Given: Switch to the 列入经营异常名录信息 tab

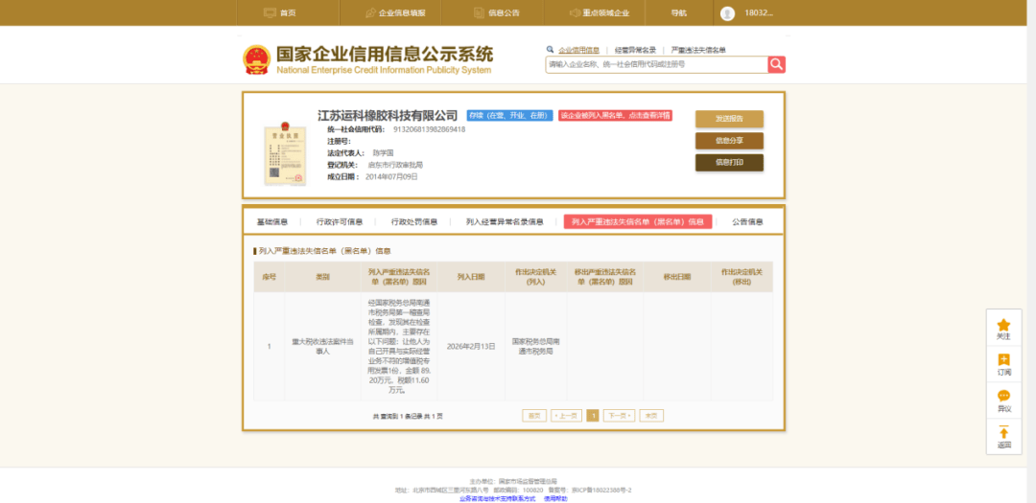Looking at the screenshot, I should click(x=505, y=221).
